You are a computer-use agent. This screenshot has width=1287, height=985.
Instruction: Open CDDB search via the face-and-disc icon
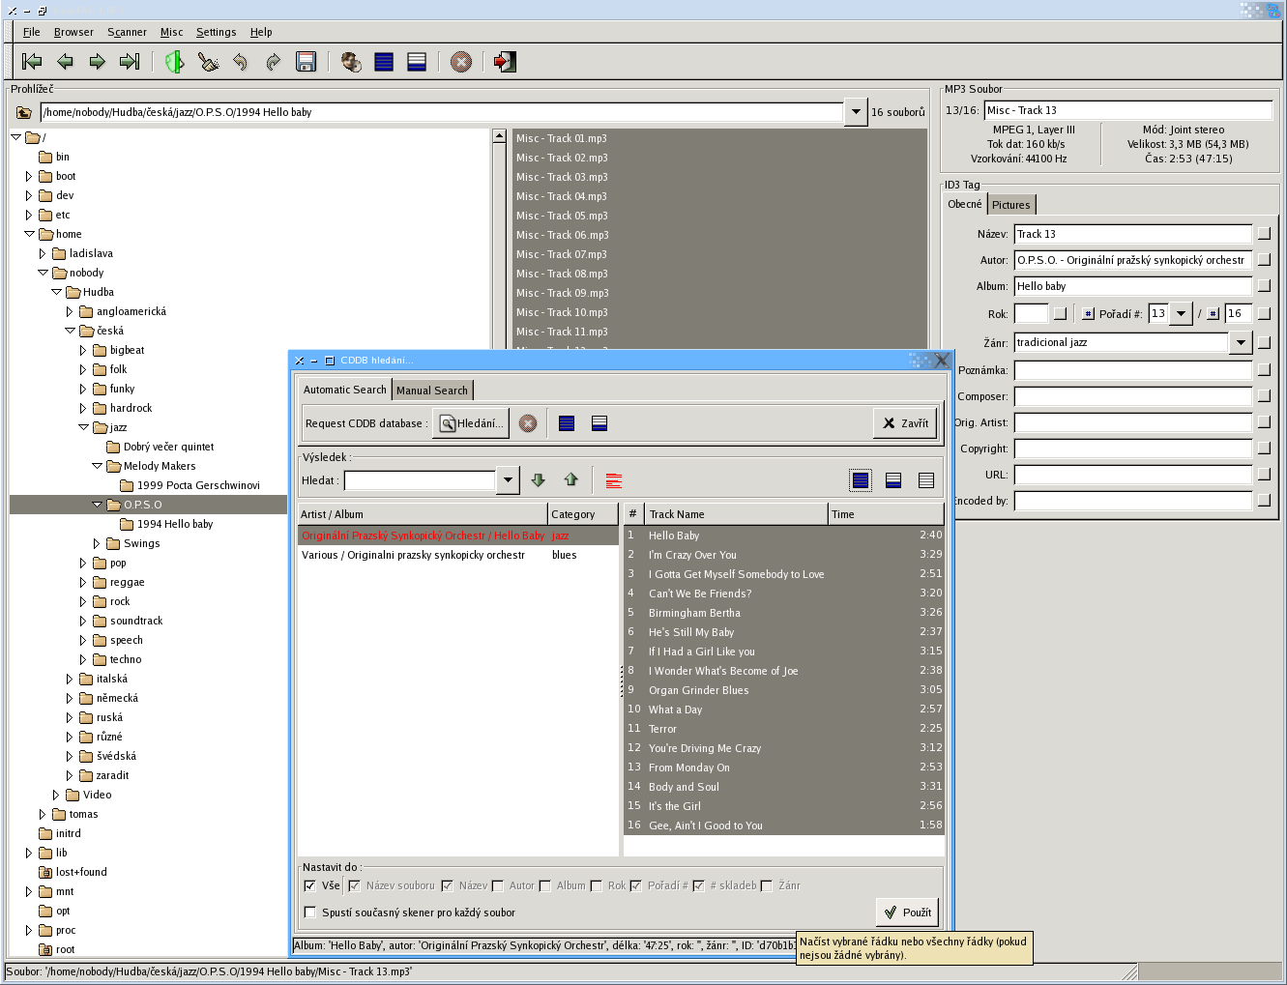click(351, 62)
